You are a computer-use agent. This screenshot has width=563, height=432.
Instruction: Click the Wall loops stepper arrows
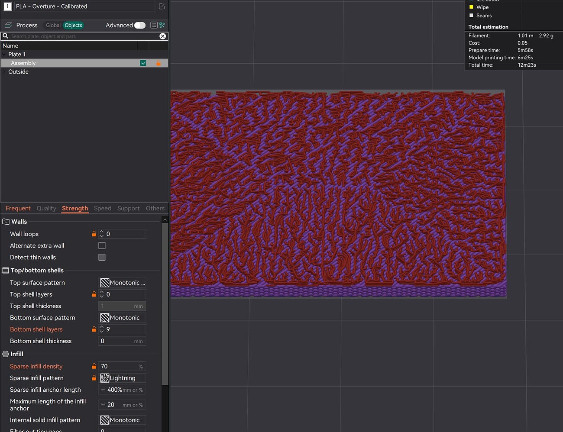click(102, 234)
